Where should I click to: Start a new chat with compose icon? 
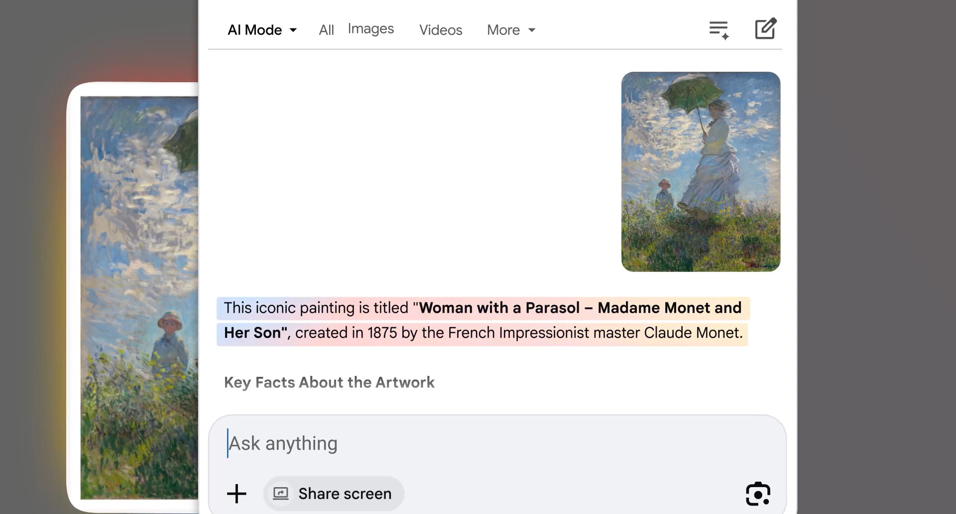click(x=765, y=29)
